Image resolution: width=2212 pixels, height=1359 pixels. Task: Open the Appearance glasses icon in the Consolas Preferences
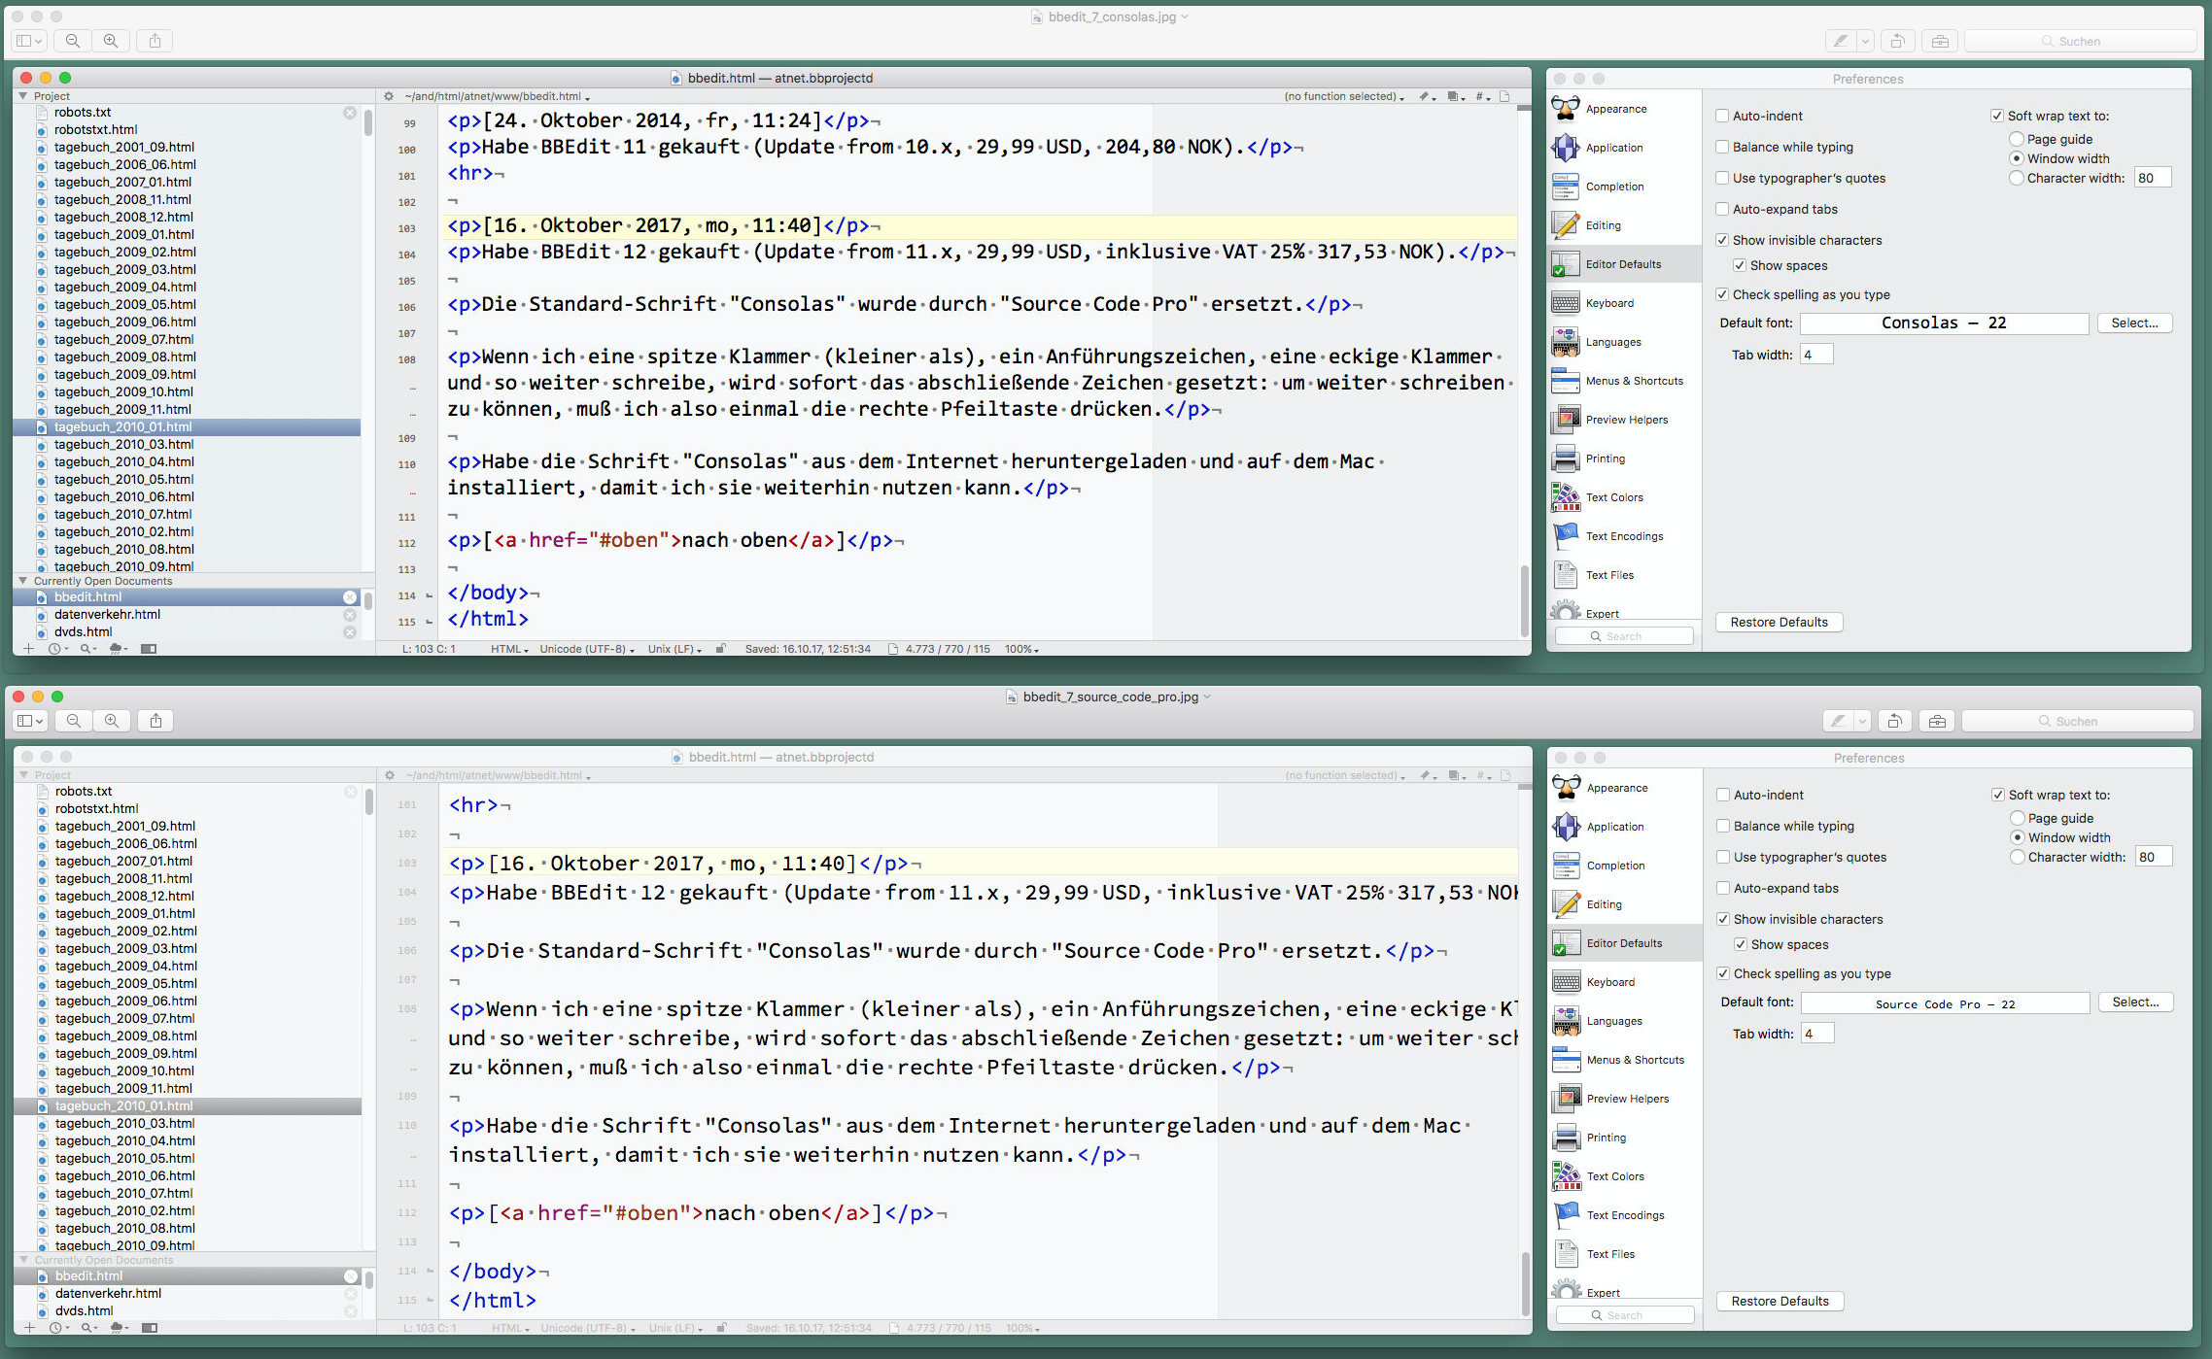point(1566,109)
